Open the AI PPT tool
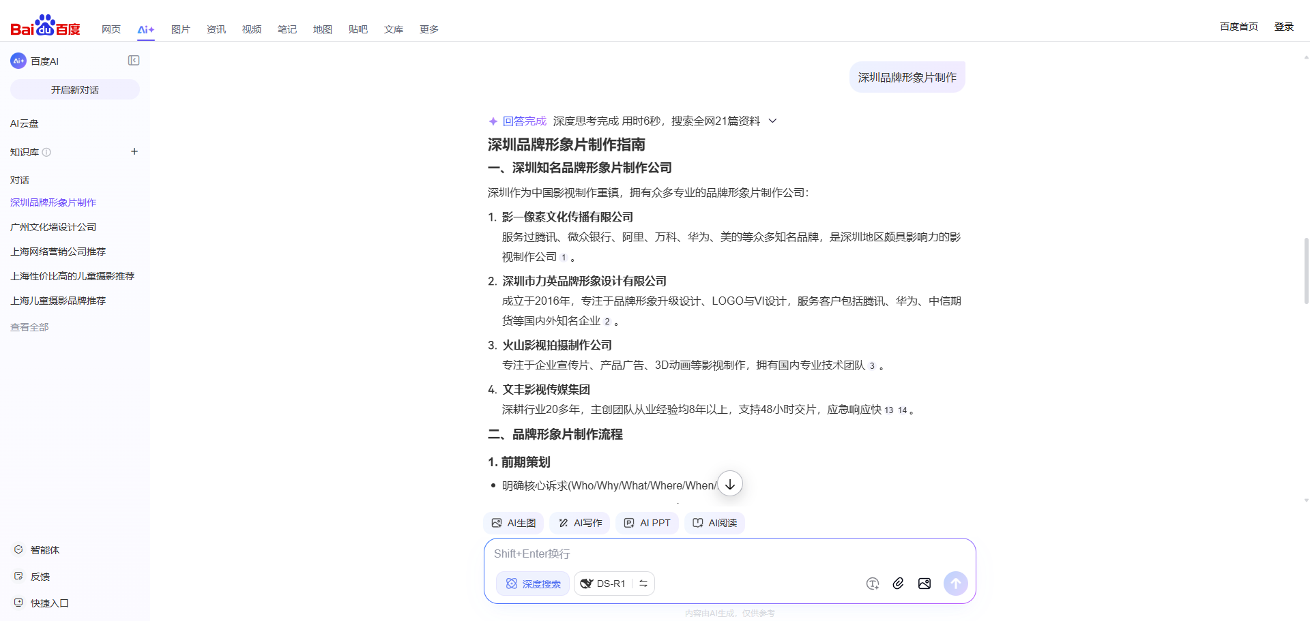1310x621 pixels. coord(647,523)
